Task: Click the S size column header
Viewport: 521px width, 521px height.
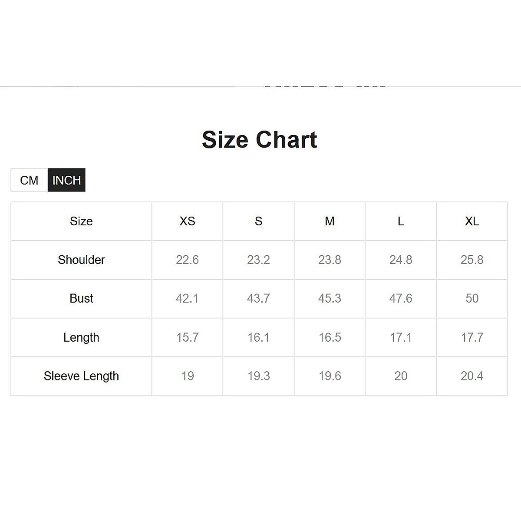Action: [x=258, y=221]
